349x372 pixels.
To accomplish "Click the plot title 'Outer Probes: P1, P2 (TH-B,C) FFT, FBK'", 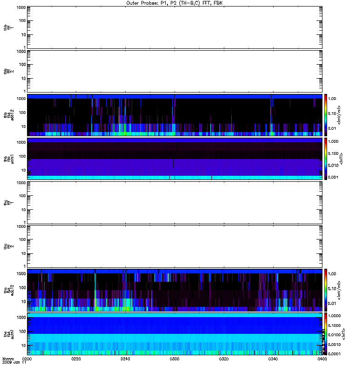I will [174, 3].
